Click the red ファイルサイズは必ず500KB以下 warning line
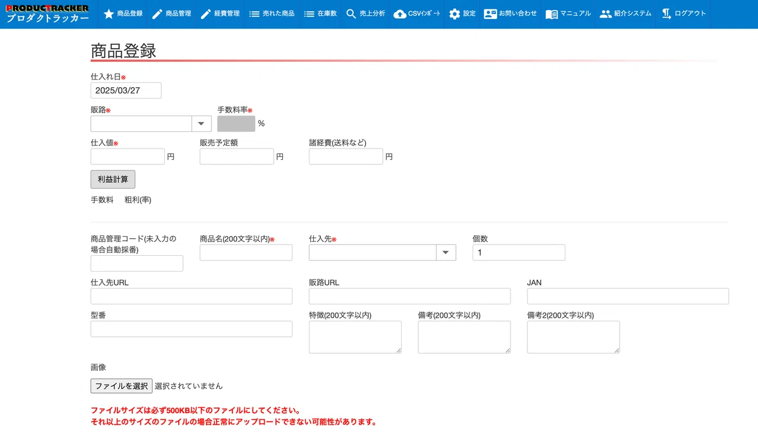The image size is (758, 439). tap(195, 411)
